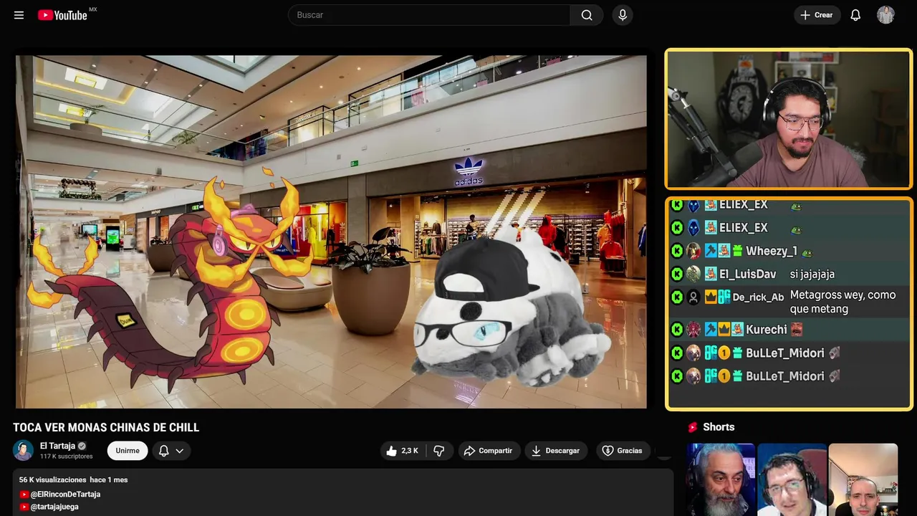Click Descargar to download video
Viewport: 917px width, 516px height.
pos(556,451)
